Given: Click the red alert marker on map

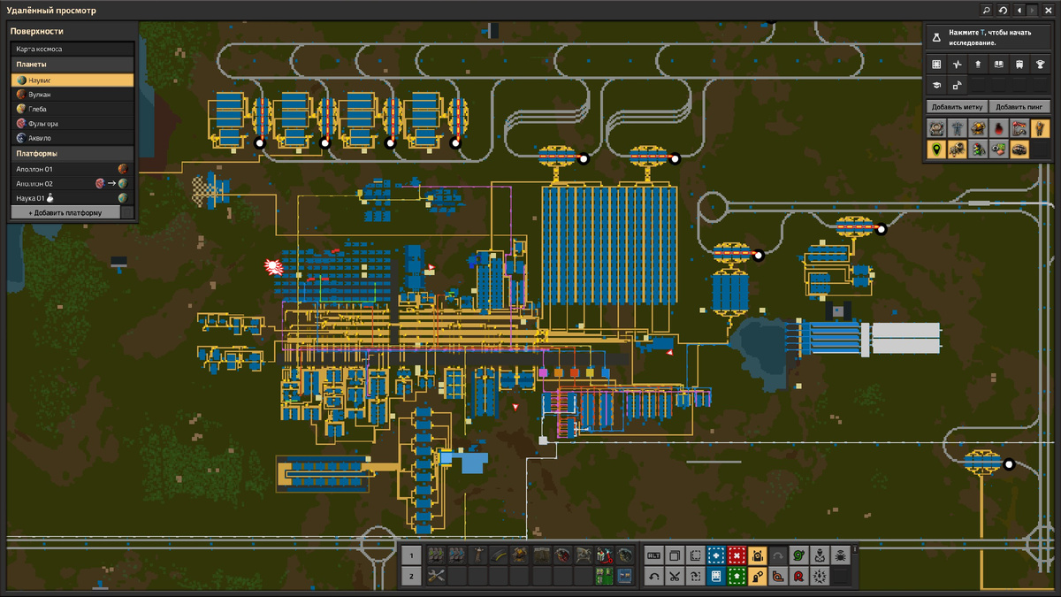Looking at the screenshot, I should coord(274,265).
